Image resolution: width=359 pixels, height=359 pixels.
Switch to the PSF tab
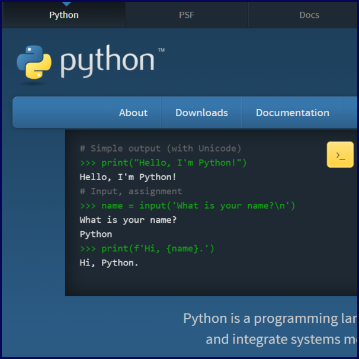click(187, 15)
